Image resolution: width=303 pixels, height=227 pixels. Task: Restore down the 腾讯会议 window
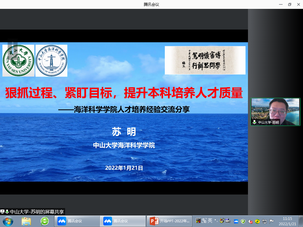click(289, 4)
